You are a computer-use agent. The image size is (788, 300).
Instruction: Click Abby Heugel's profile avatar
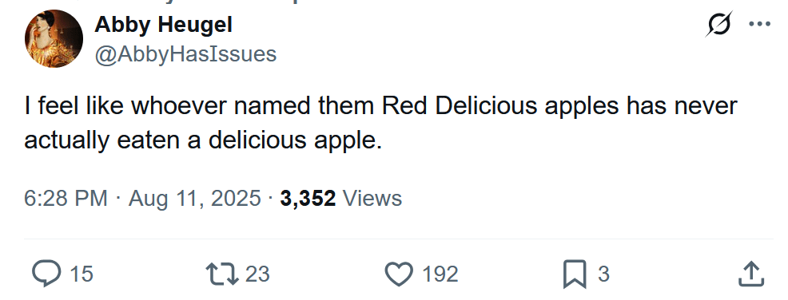point(54,38)
